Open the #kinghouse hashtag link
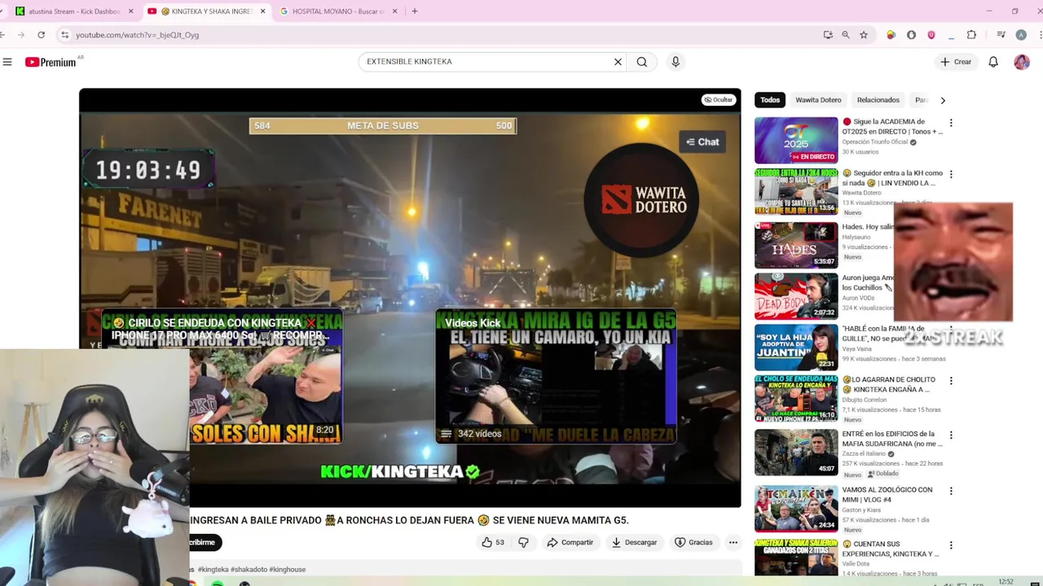This screenshot has width=1043, height=586. 288,570
